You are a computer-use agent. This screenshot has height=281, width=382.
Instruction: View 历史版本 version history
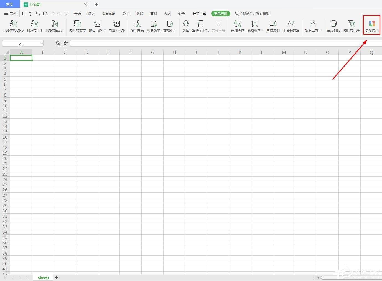tap(154, 26)
